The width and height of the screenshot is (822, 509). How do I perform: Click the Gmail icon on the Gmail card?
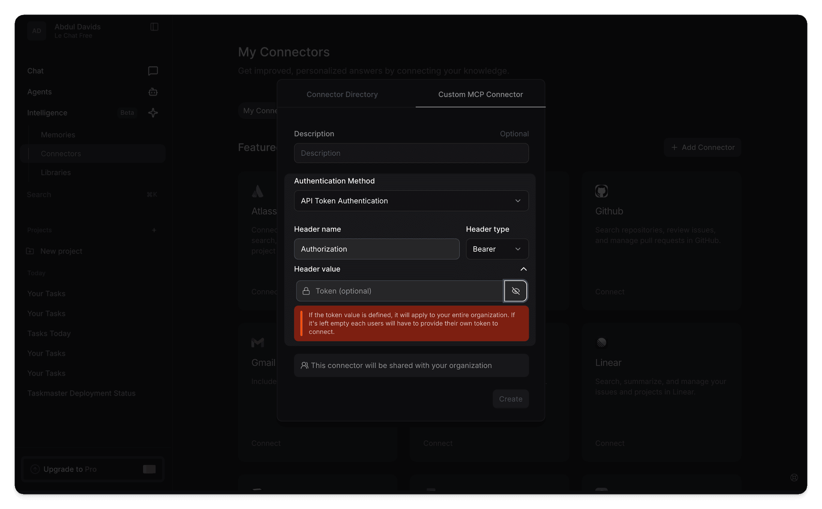pos(257,342)
